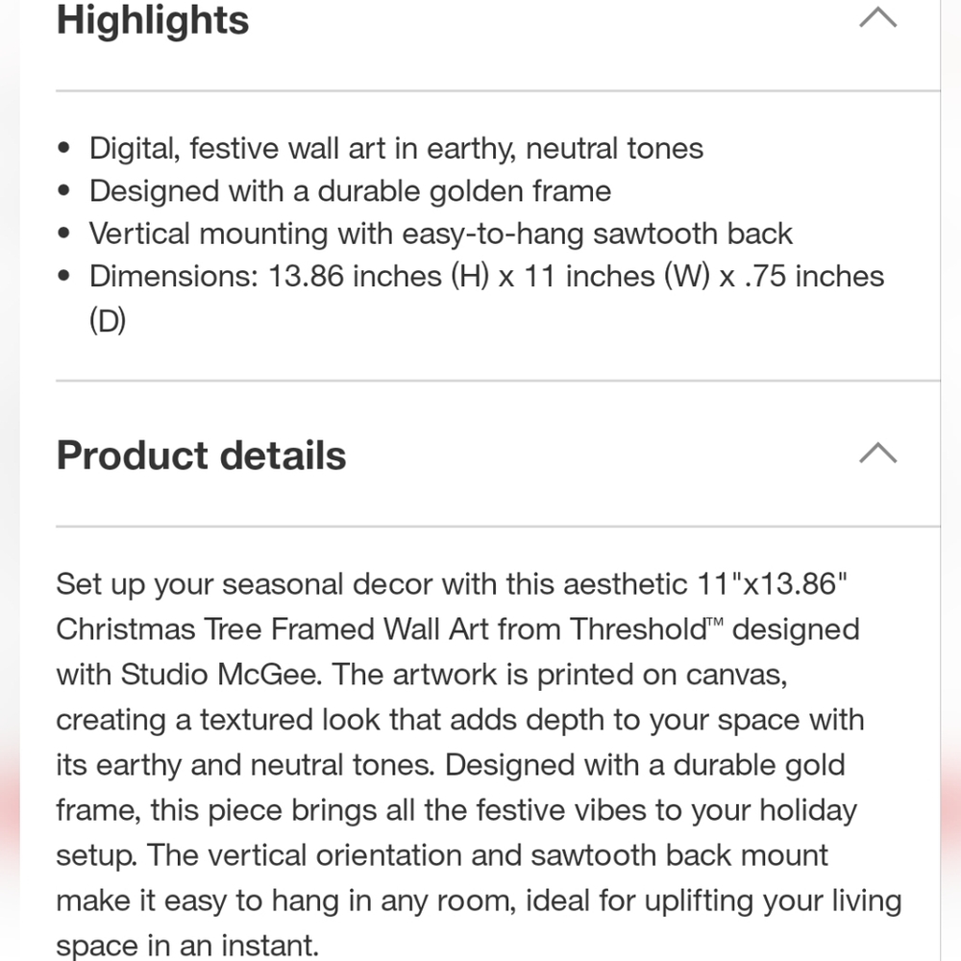Click the first bullet point dot
This screenshot has width=961, height=961.
tap(63, 148)
